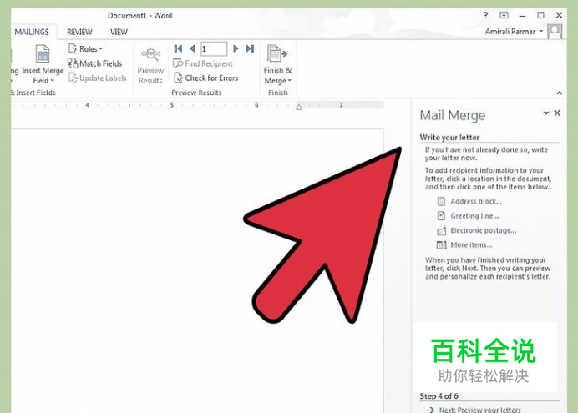Click the "Write your letter" heading
This screenshot has width=578, height=413.
[449, 138]
